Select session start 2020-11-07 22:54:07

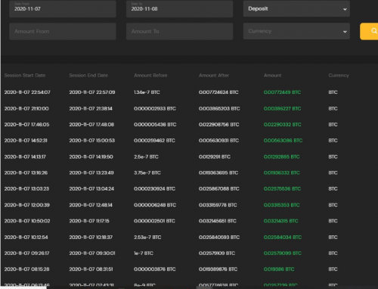pos(27,92)
